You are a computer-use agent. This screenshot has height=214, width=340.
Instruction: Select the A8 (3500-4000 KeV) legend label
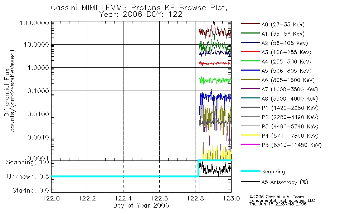290,99
